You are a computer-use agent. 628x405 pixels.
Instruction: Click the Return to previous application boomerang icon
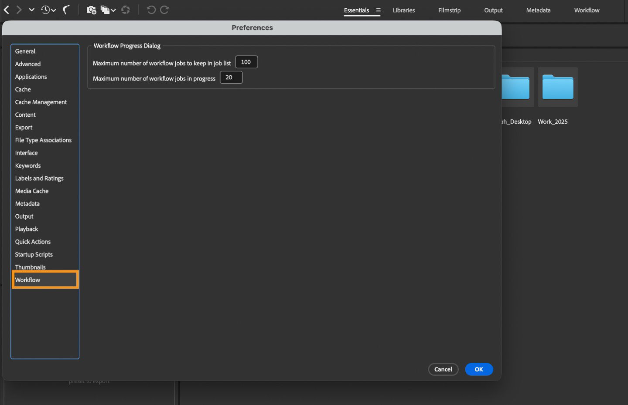coord(66,10)
